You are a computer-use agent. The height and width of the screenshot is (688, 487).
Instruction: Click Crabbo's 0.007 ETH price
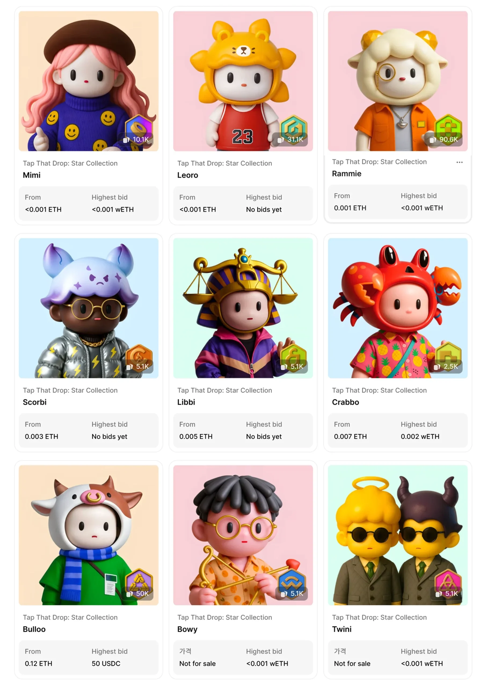[x=350, y=436]
